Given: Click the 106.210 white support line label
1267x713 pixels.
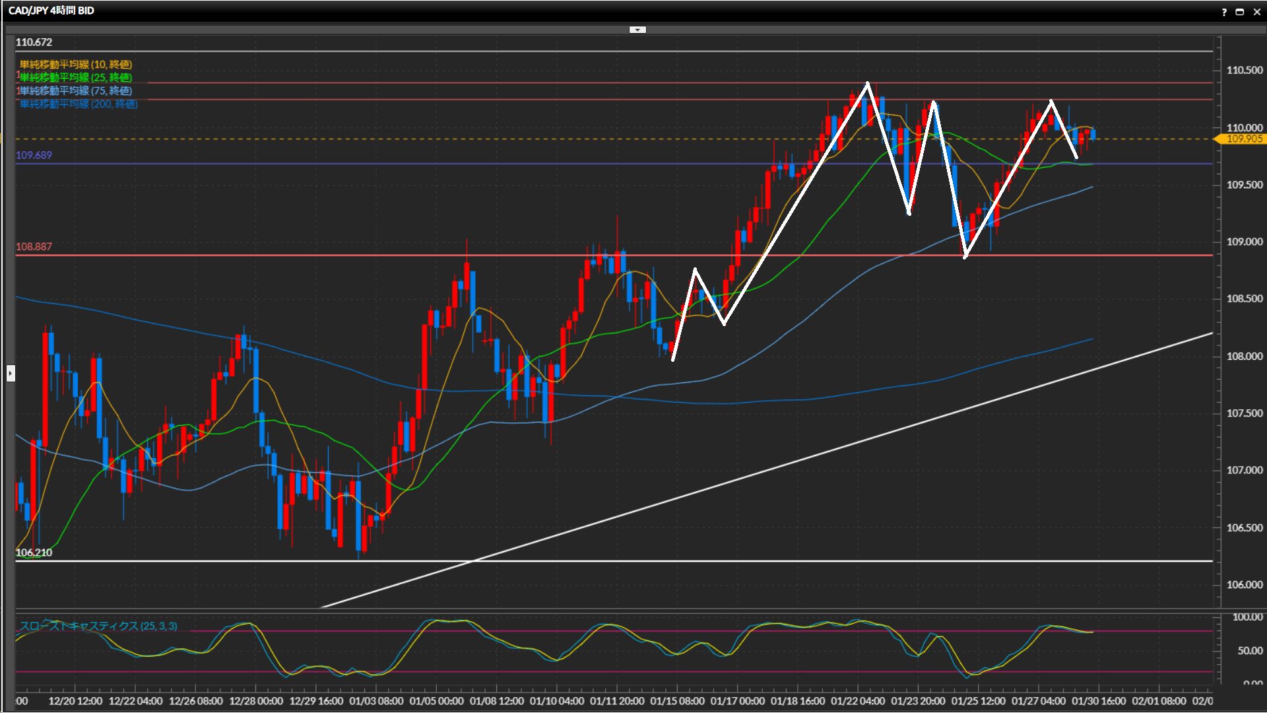Looking at the screenshot, I should coord(34,553).
